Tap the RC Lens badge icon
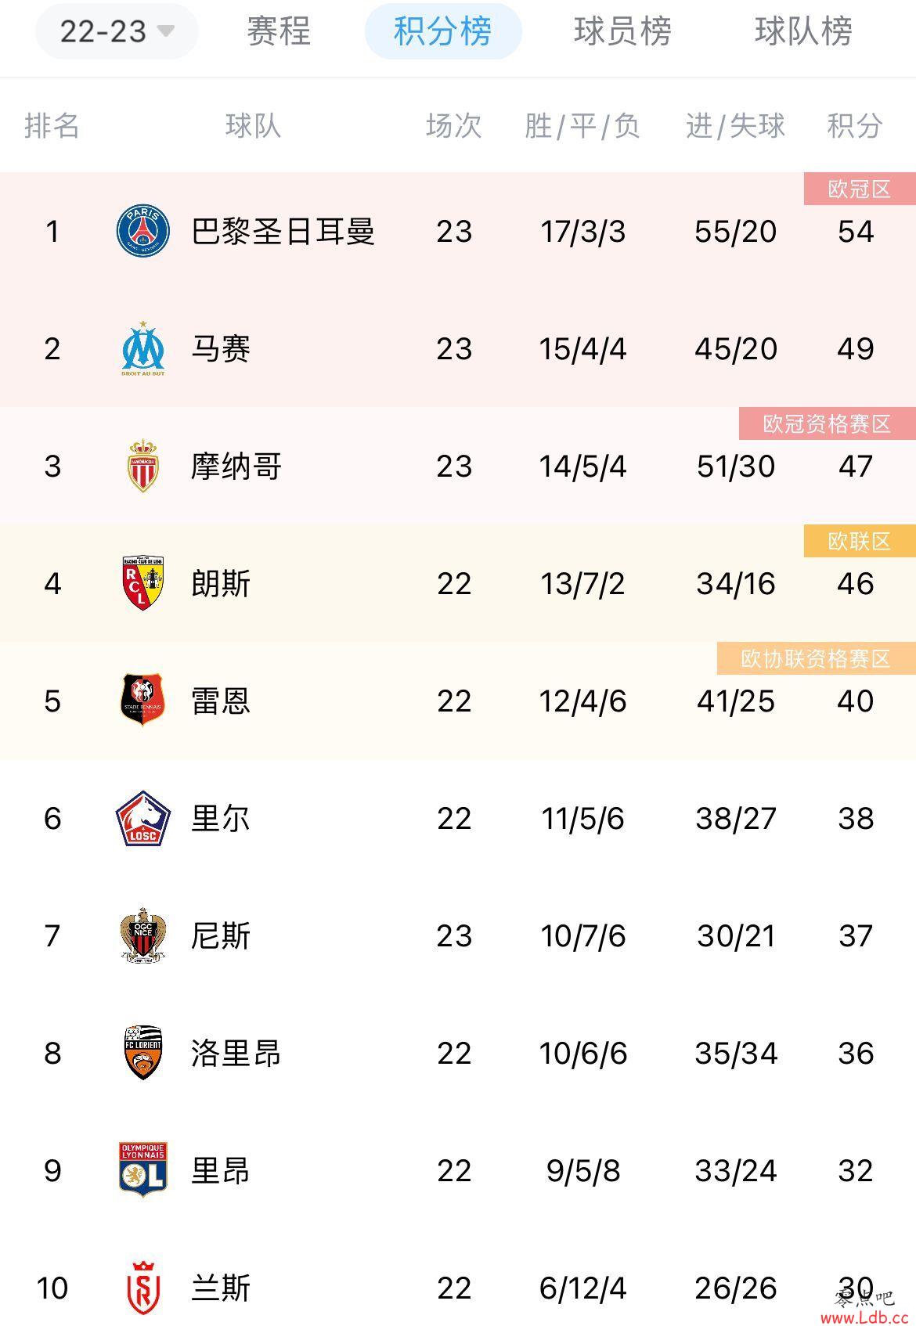Image resolution: width=916 pixels, height=1326 pixels. click(143, 583)
